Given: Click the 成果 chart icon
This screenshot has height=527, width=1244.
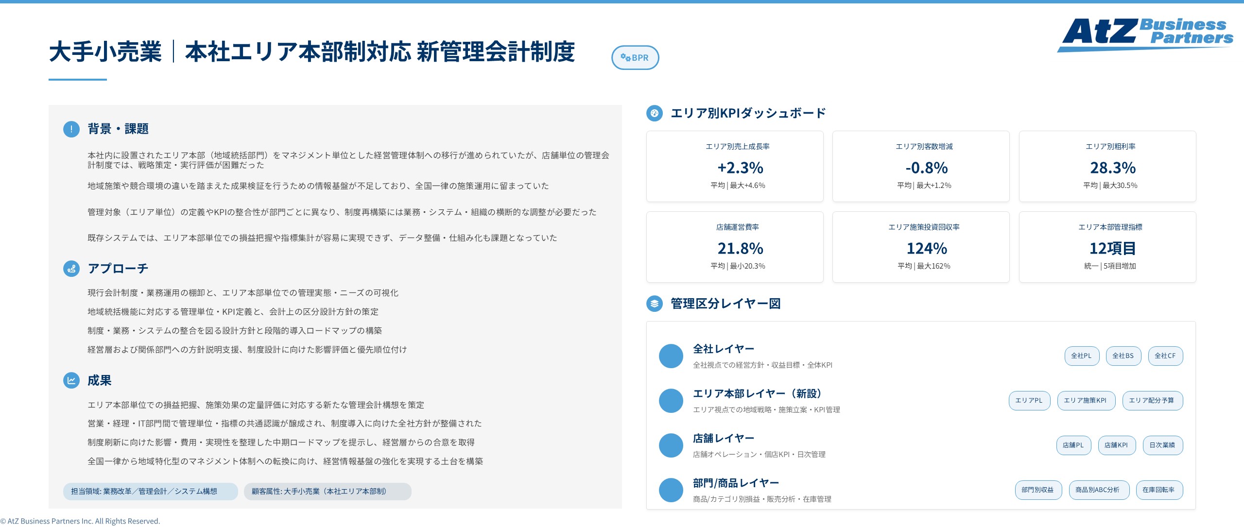Looking at the screenshot, I should [71, 381].
